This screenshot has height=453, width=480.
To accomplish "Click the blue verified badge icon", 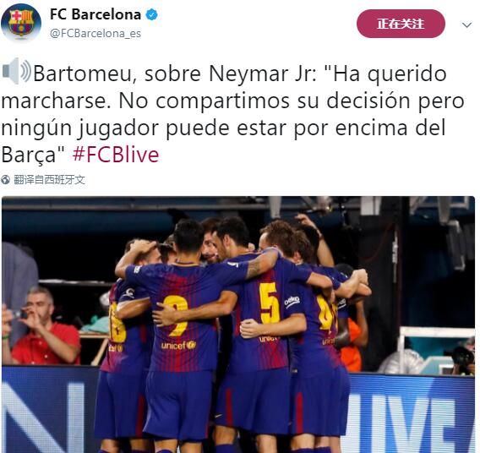I will (x=151, y=14).
